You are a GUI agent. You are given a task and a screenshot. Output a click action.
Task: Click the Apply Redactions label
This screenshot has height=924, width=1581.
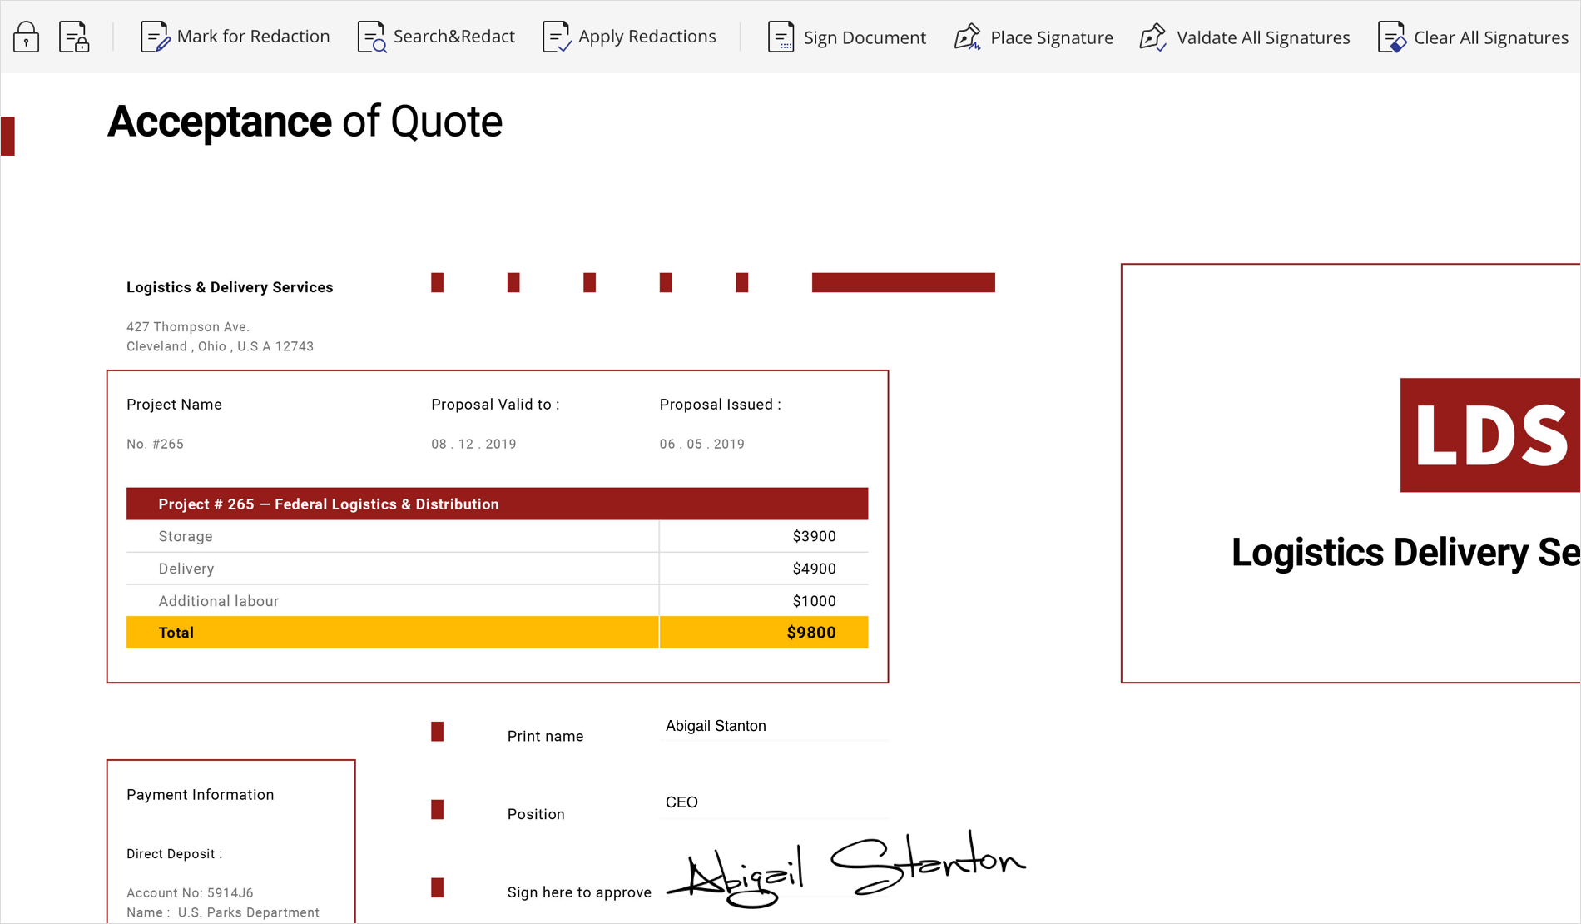[x=647, y=37]
